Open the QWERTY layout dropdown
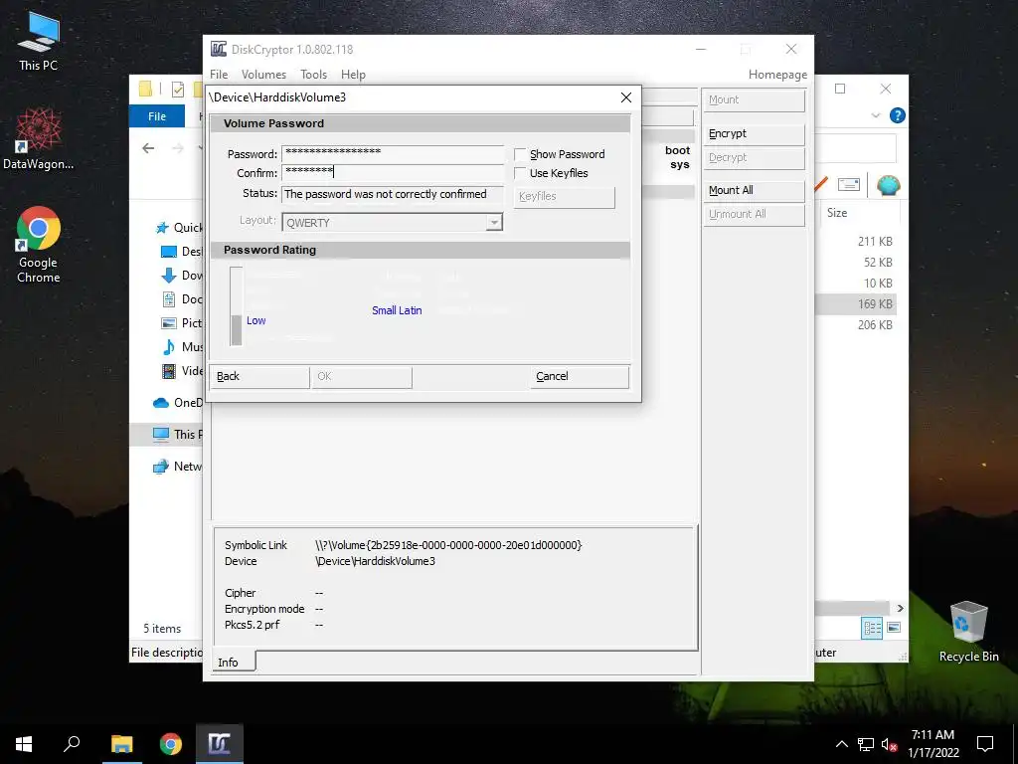Viewport: 1018px width, 764px height. [494, 223]
